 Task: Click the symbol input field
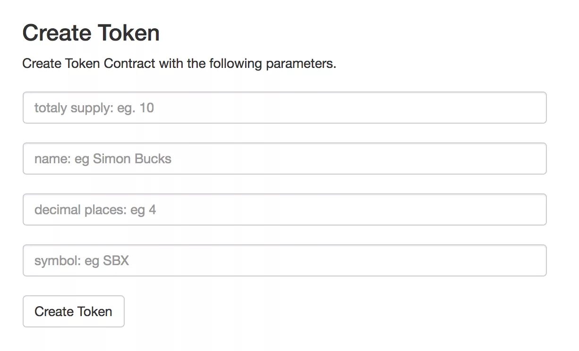(x=284, y=261)
